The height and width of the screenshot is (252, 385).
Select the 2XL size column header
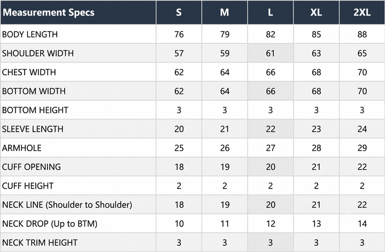click(362, 12)
